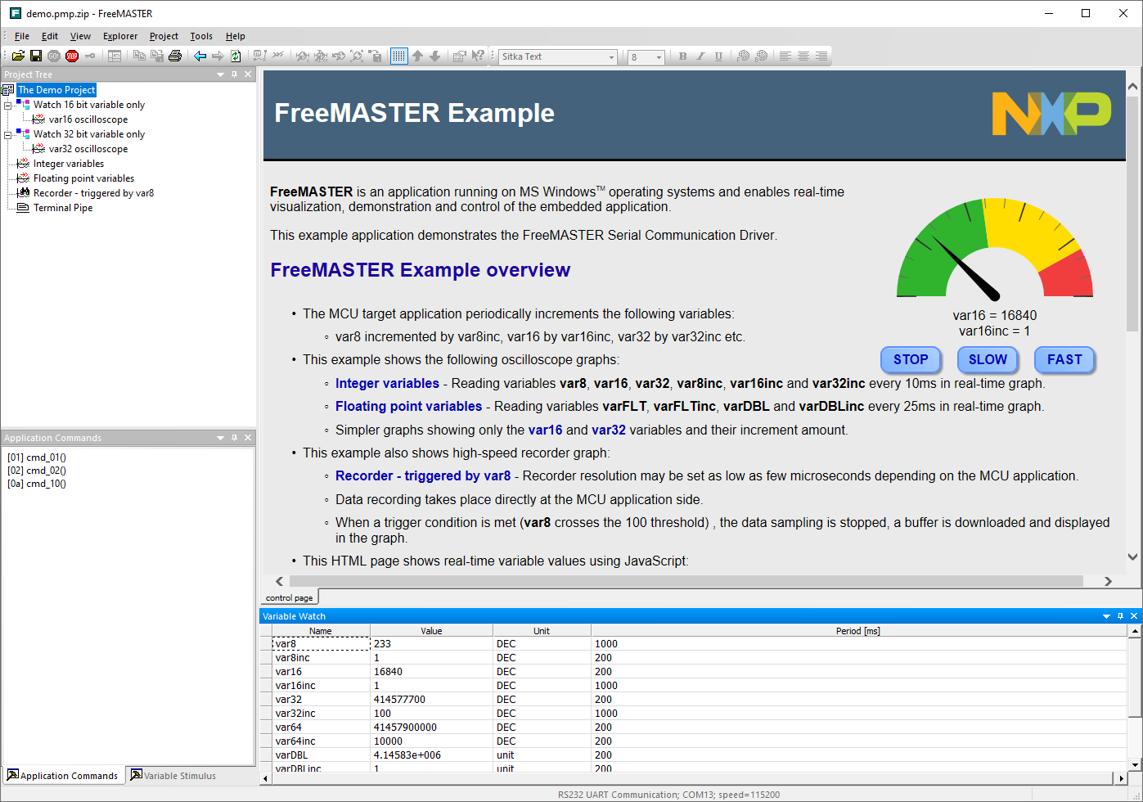Click the Terminal Pipe icon in tree
The image size is (1143, 802).
(24, 208)
